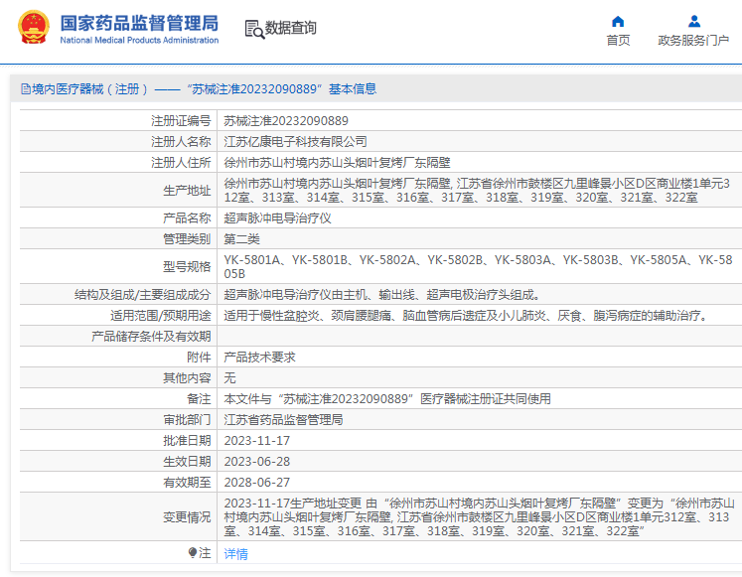The width and height of the screenshot is (742, 577).
Task: Click the 生产地址 label
Action: 187,191
